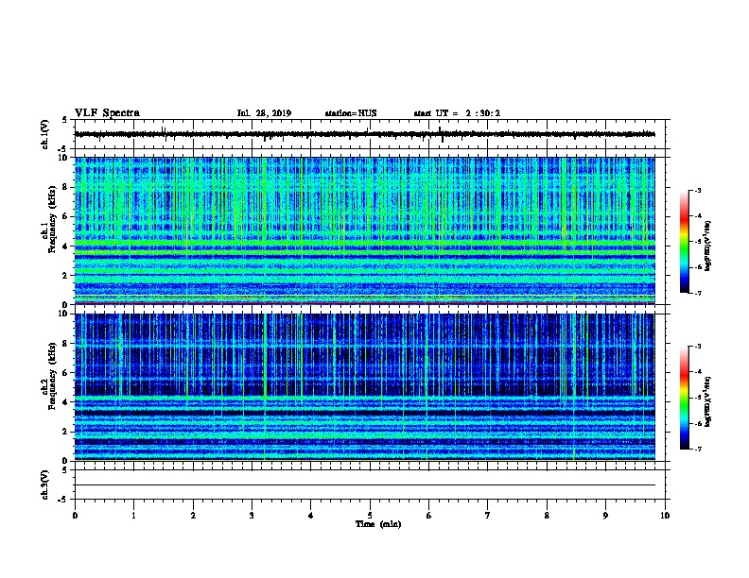
Task: Click the "8" kHz tick on ch.1 frequency axis
Action: 65,187
